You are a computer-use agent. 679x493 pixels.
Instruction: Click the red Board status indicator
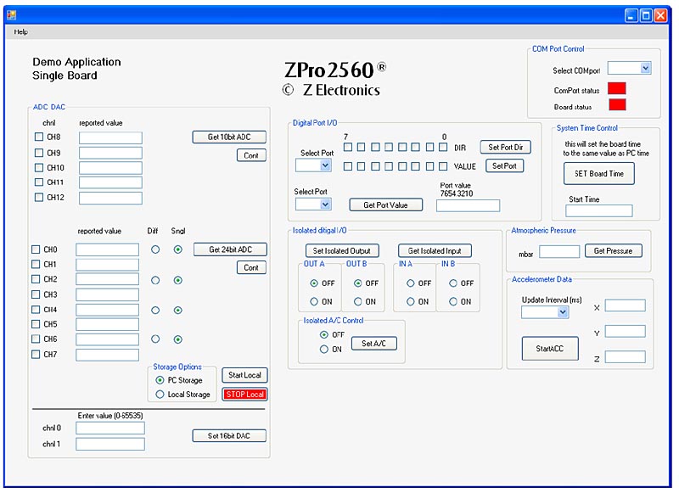(x=618, y=104)
